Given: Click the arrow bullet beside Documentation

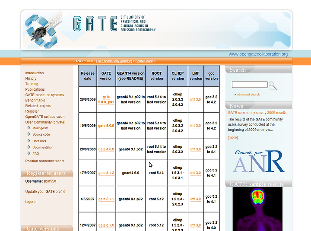Looking at the screenshot, I should click(29, 147).
